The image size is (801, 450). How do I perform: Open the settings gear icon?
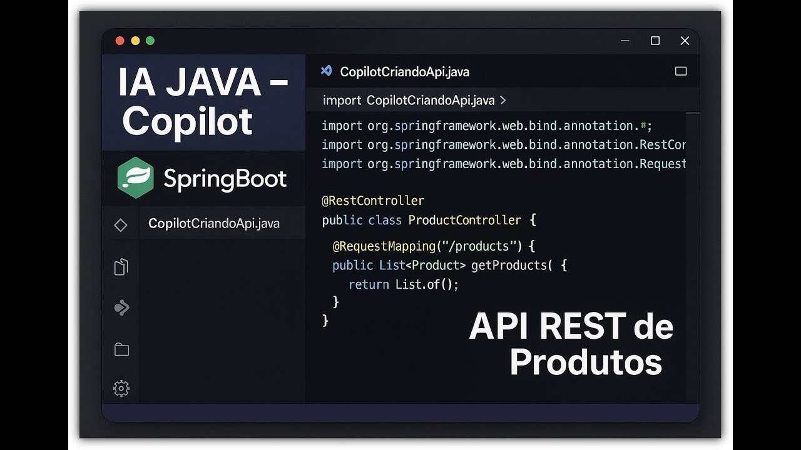(x=121, y=388)
